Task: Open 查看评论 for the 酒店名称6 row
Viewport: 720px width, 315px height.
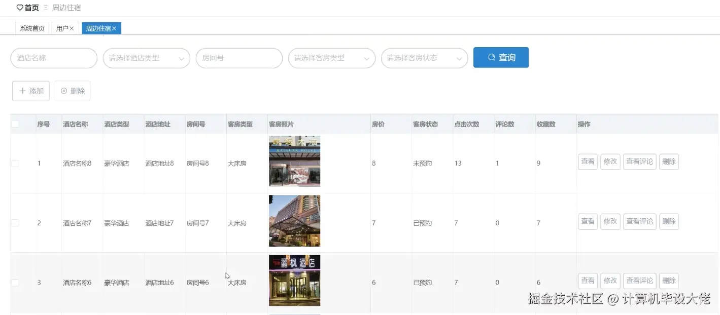Action: [639, 281]
